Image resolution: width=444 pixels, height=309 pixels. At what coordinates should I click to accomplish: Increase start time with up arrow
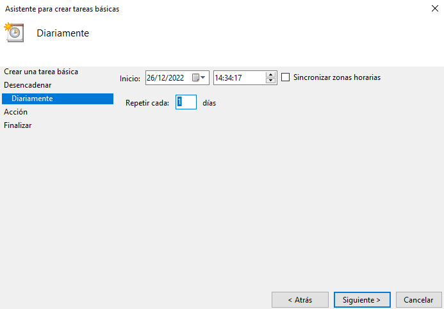270,74
